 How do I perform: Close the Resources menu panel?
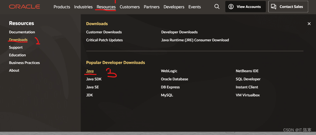[x=309, y=24]
